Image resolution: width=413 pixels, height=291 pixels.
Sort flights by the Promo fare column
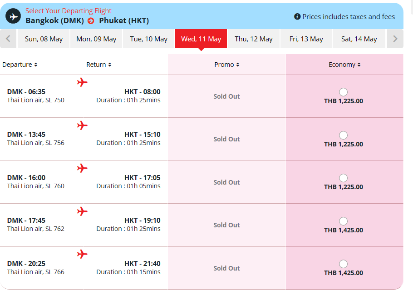pyautogui.click(x=227, y=65)
